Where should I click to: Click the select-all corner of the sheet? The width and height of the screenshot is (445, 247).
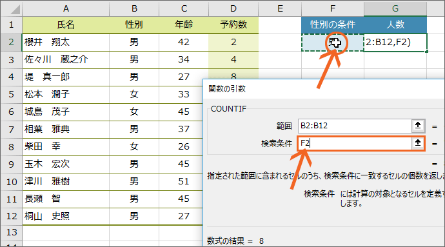tap(12, 8)
